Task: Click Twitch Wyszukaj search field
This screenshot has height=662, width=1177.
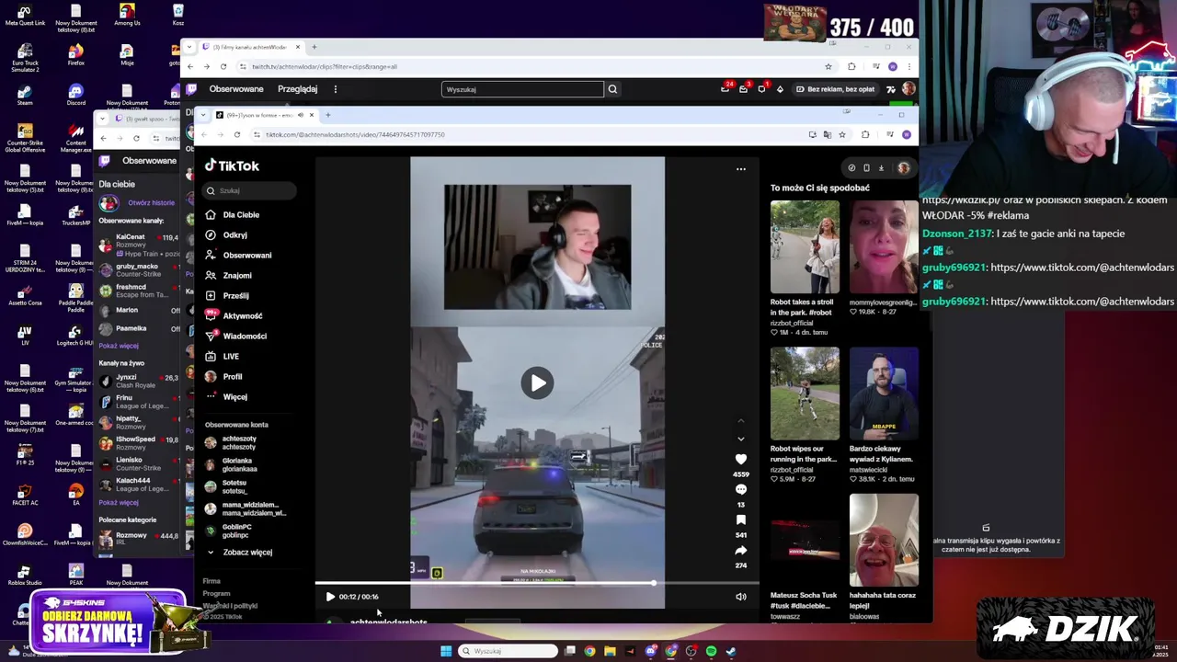Action: [522, 89]
